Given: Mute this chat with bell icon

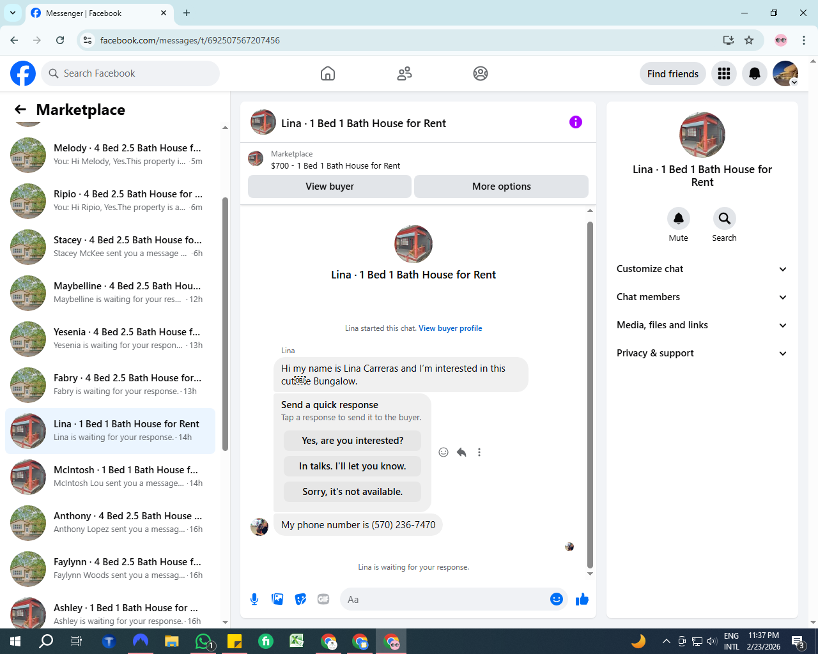Looking at the screenshot, I should click(x=679, y=218).
